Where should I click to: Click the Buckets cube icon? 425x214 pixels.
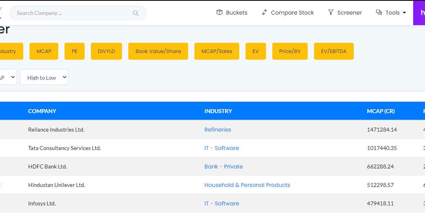point(219,12)
